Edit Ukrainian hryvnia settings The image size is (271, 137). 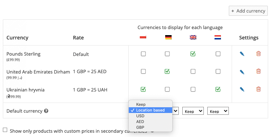pyautogui.click(x=242, y=89)
